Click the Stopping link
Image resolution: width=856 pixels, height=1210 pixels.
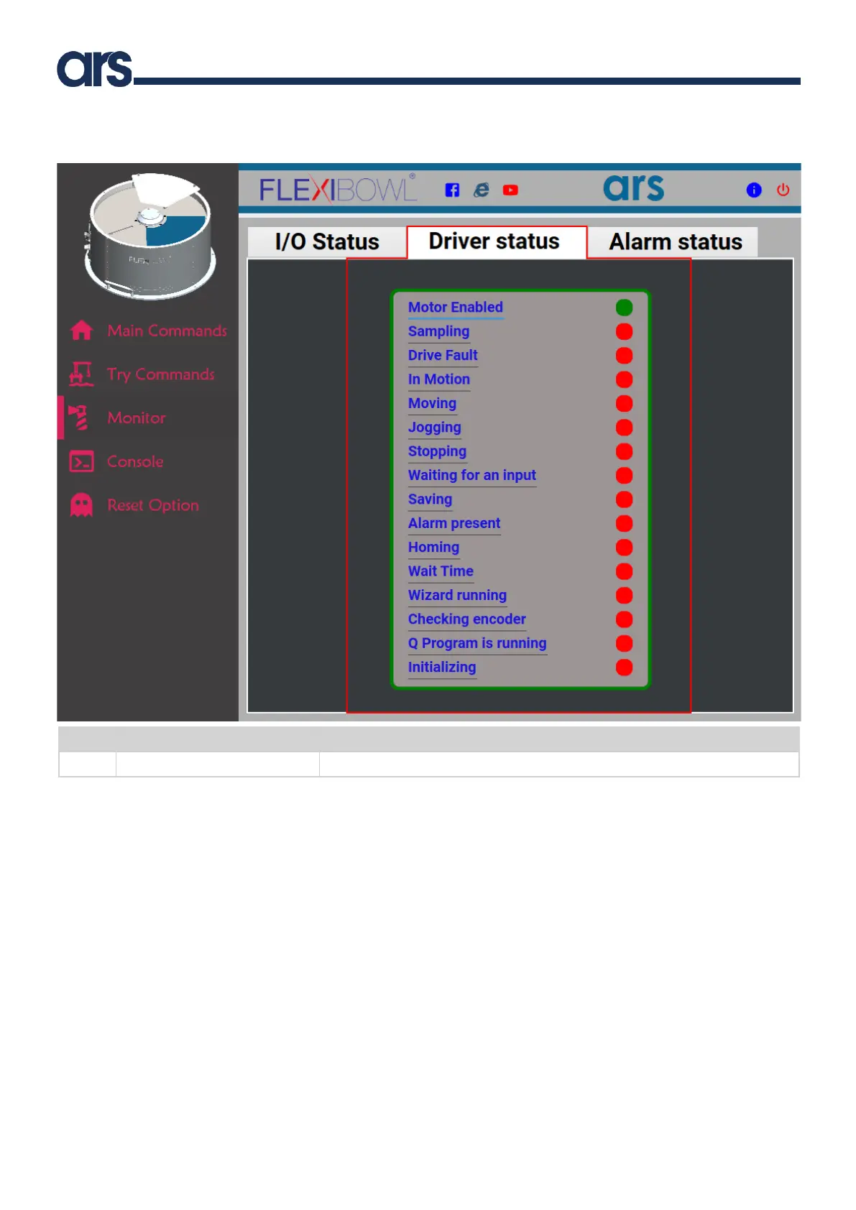pyautogui.click(x=437, y=451)
